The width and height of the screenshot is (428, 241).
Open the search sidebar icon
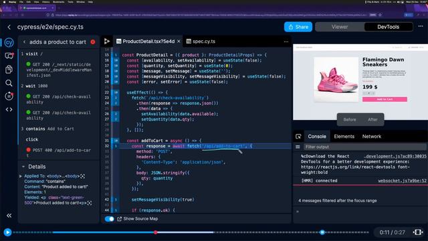pos(9,83)
